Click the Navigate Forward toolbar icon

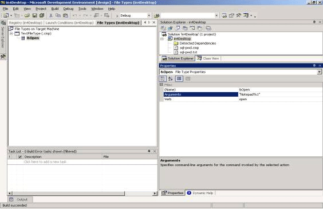point(107,15)
